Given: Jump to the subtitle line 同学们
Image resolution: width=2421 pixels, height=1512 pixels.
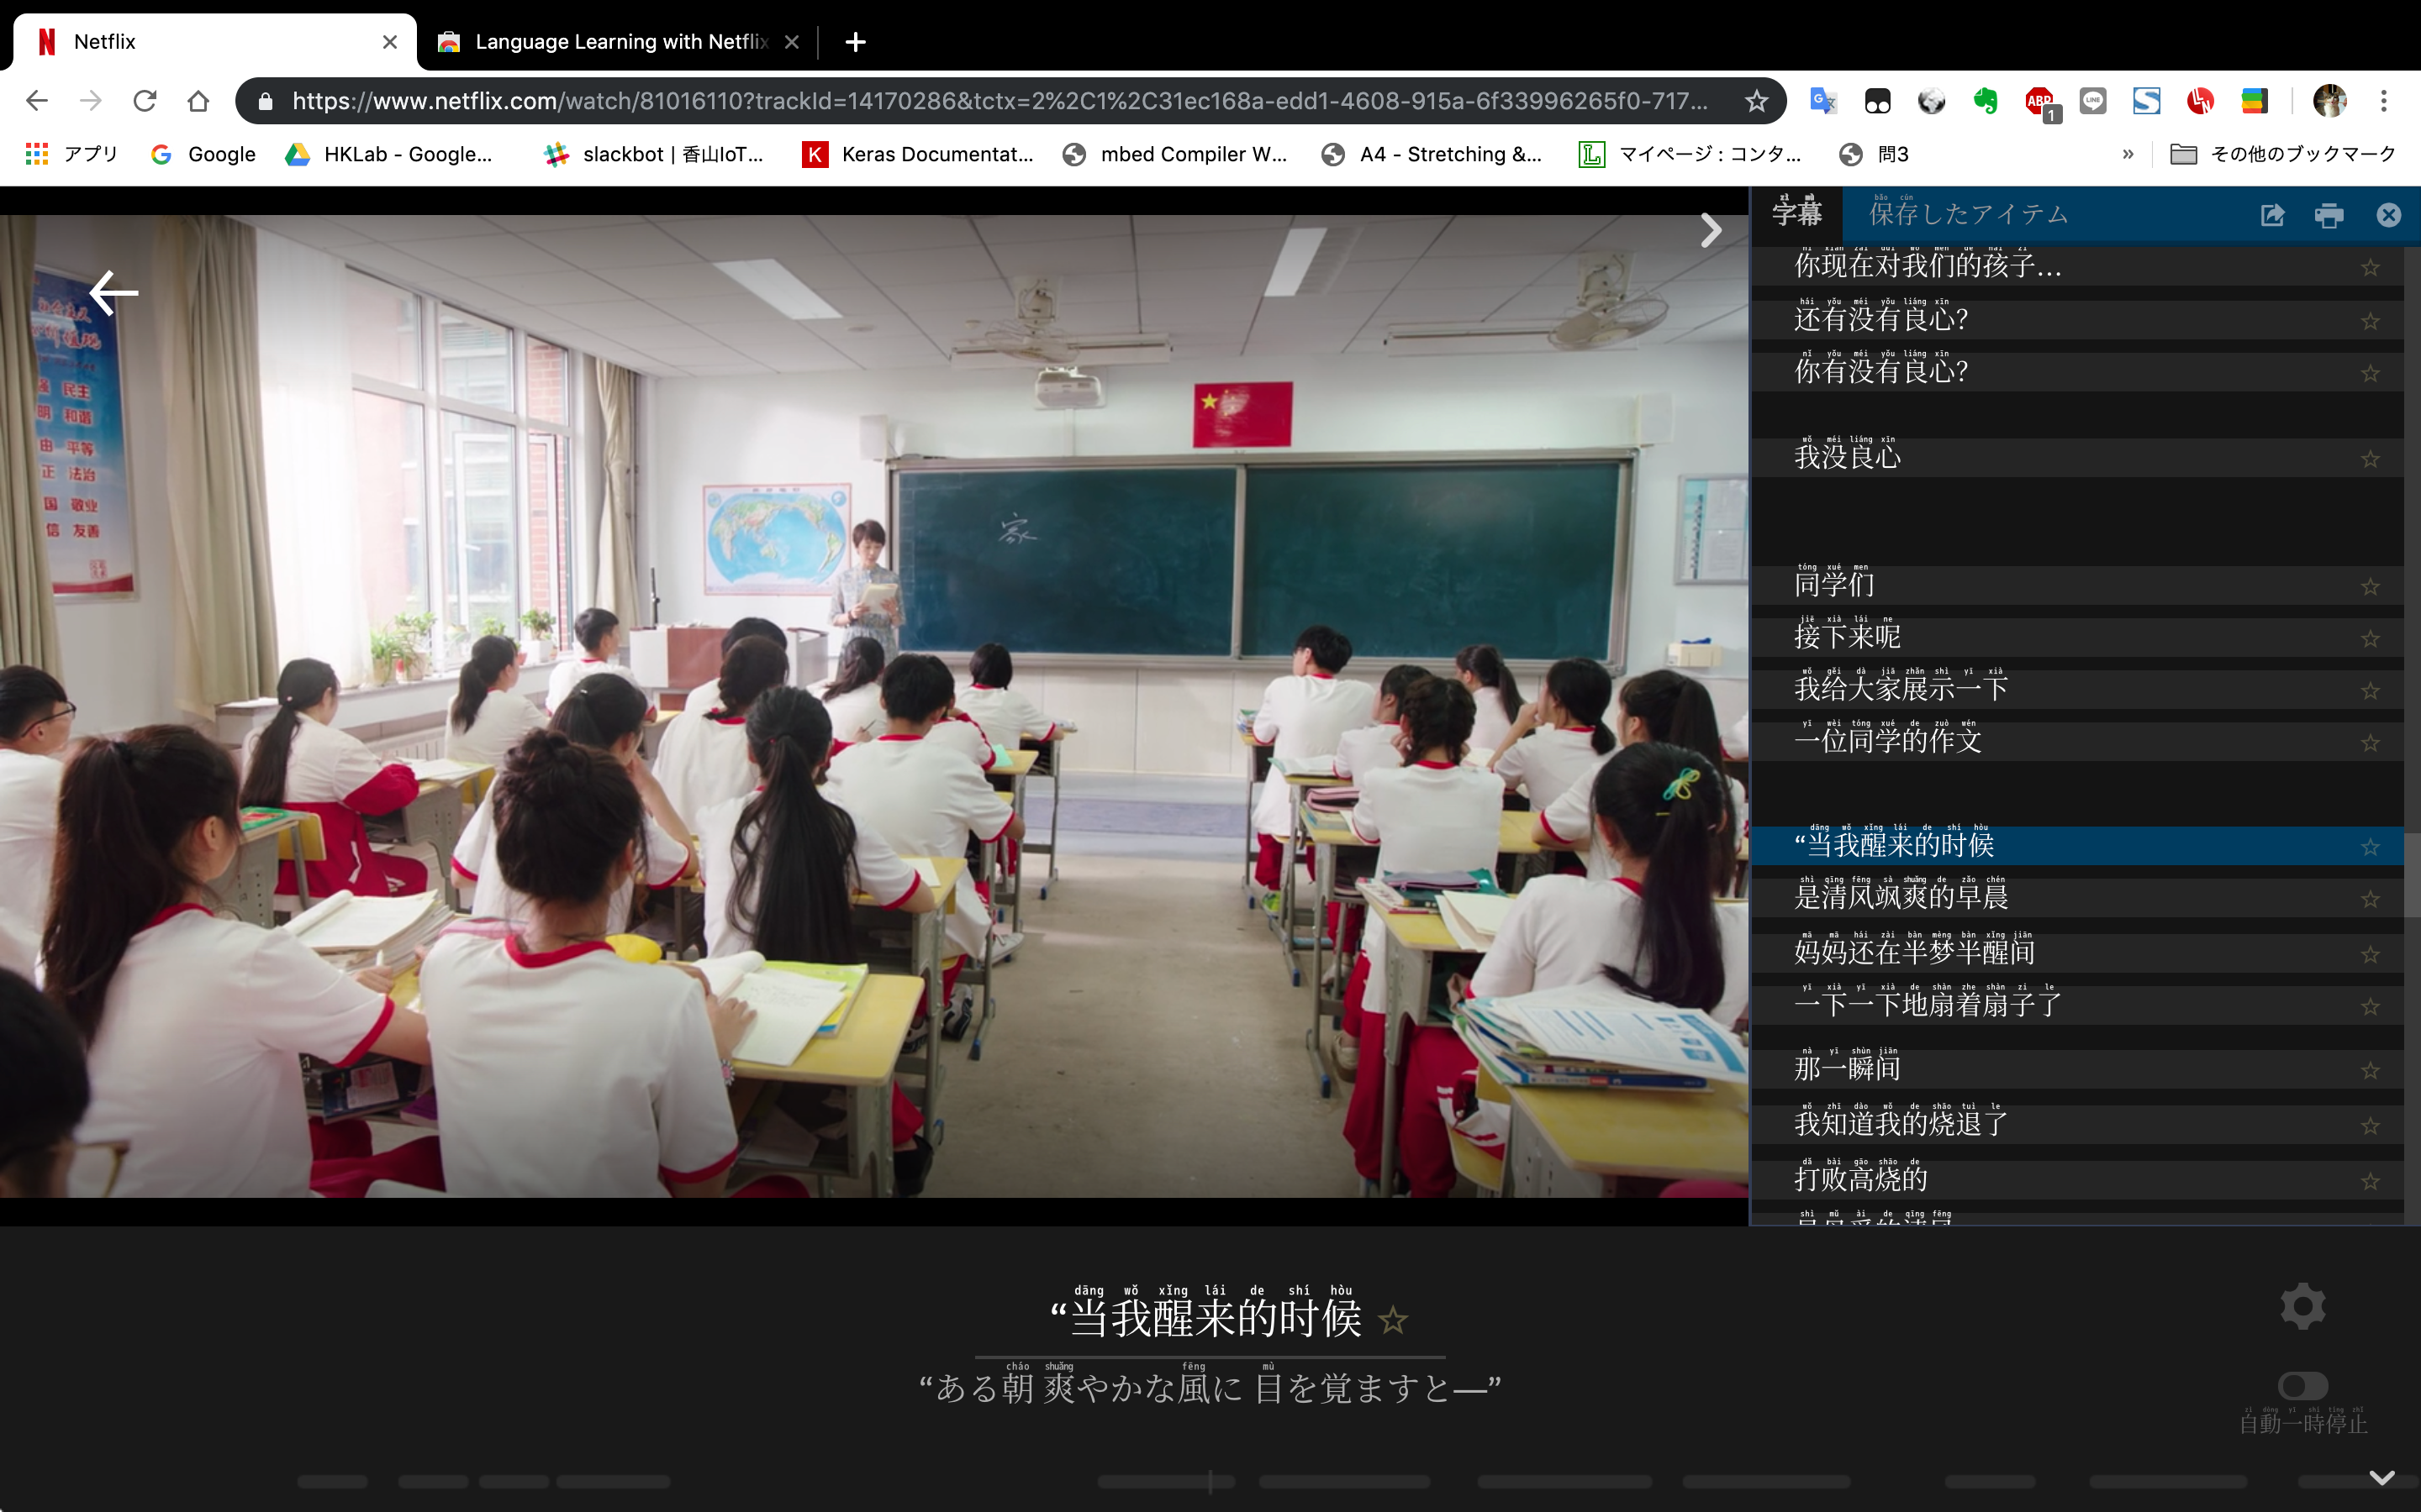Looking at the screenshot, I should pyautogui.click(x=1835, y=585).
